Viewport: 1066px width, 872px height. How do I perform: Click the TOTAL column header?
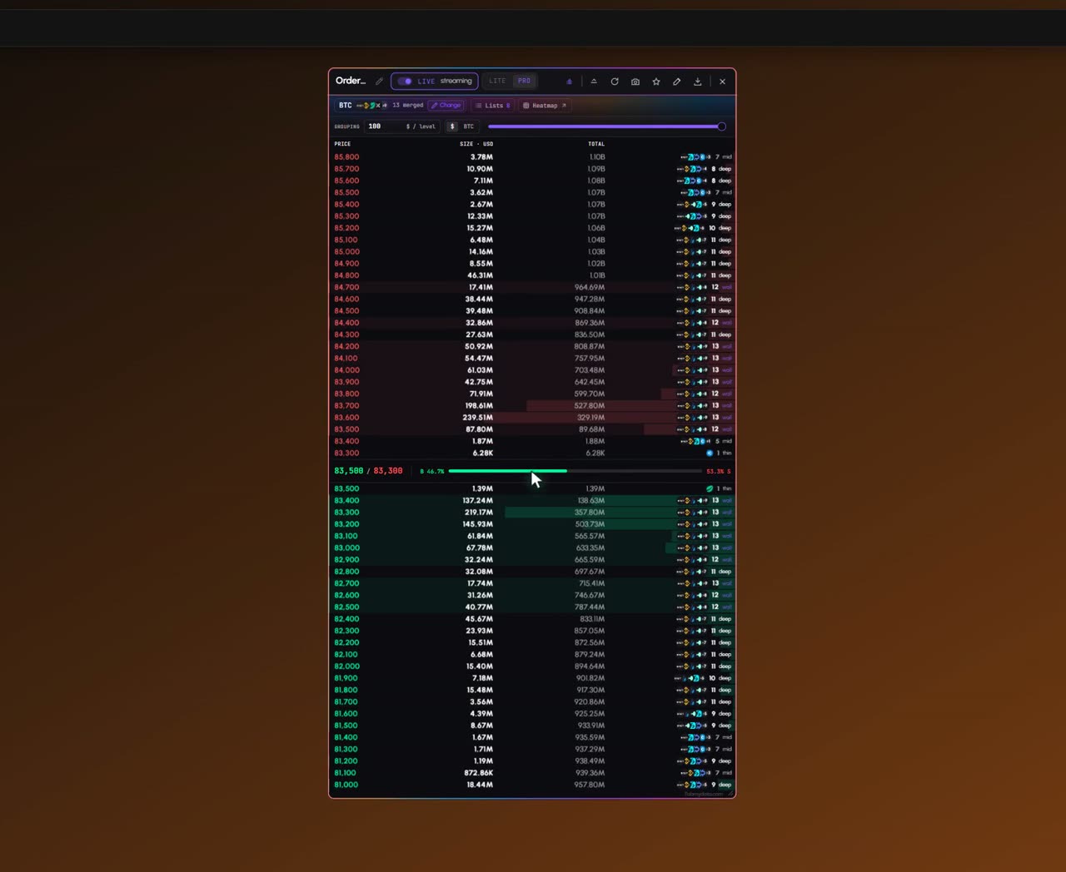pyautogui.click(x=596, y=144)
